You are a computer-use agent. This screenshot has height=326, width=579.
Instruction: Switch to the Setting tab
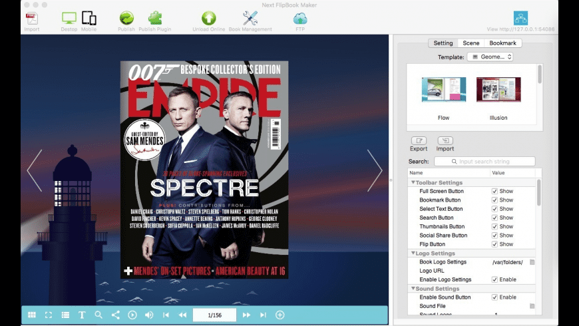pyautogui.click(x=443, y=43)
